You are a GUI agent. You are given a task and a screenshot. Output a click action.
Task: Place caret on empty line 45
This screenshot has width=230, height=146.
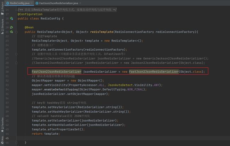[x=123, y=138]
